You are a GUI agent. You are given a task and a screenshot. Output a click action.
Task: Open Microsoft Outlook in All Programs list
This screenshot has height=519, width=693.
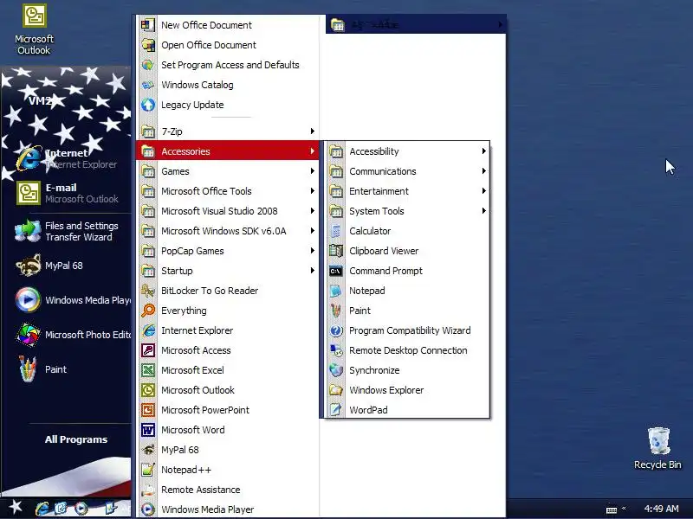point(228,390)
